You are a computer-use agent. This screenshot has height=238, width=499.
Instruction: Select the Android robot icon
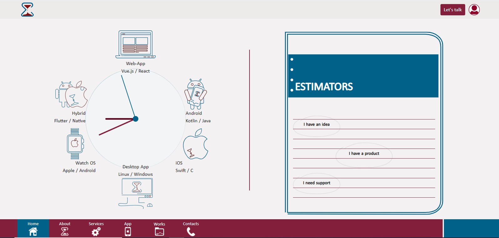point(196,94)
